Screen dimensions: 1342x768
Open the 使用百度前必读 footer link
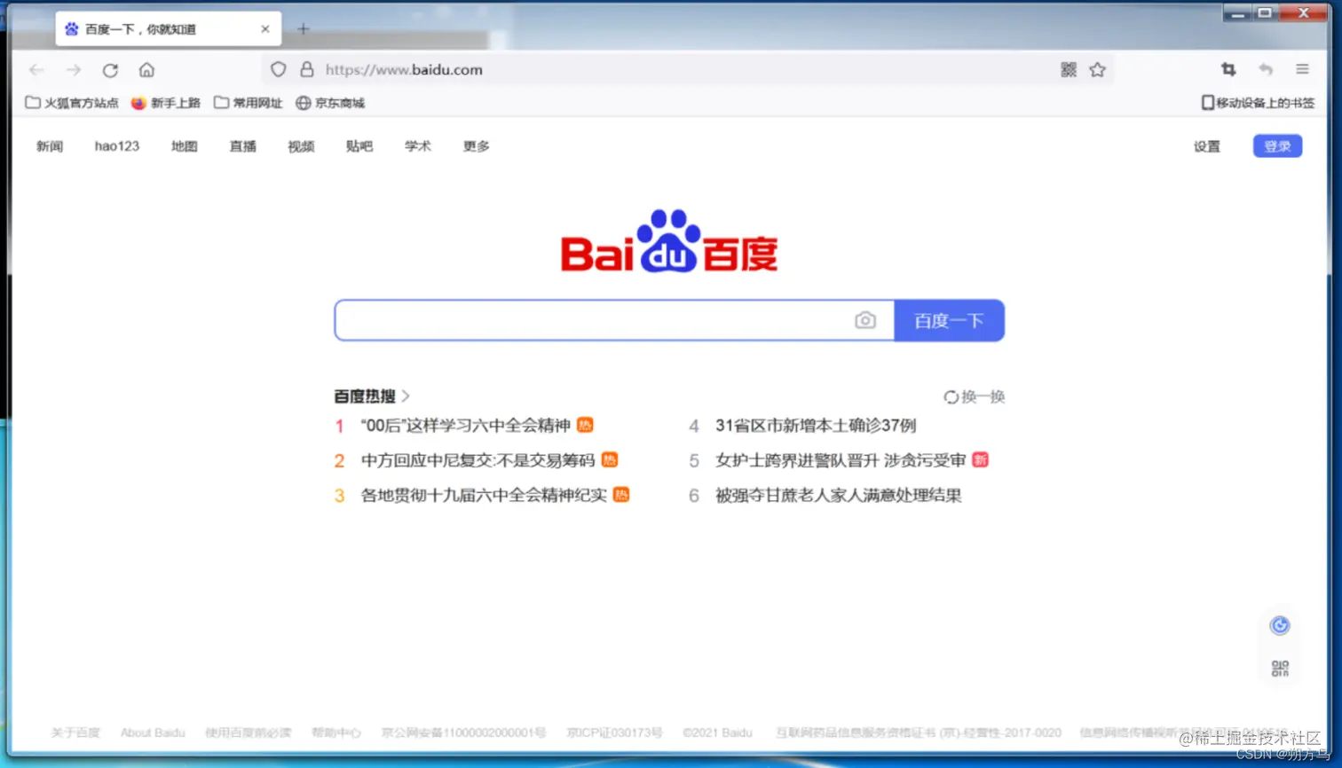(x=249, y=733)
